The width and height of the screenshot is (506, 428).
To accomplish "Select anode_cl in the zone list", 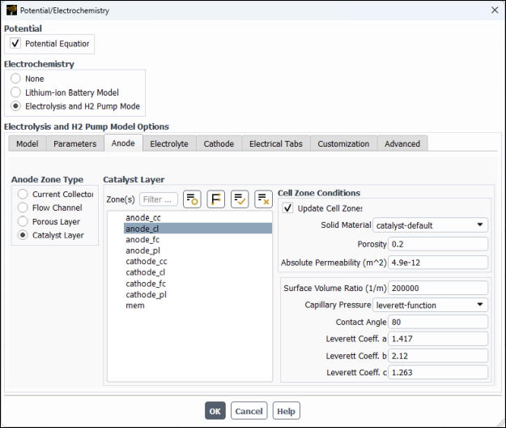I will click(x=198, y=229).
